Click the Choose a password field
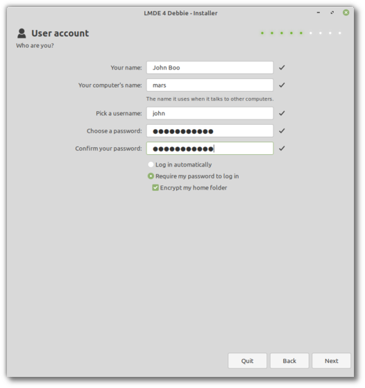This screenshot has width=365, height=388. point(210,131)
